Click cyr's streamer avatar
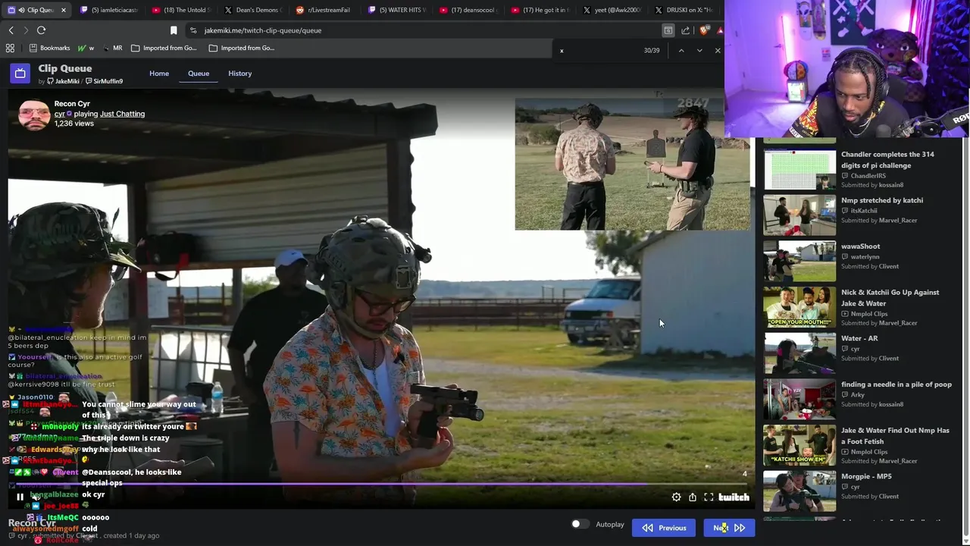The height and width of the screenshot is (546, 970). point(34,115)
